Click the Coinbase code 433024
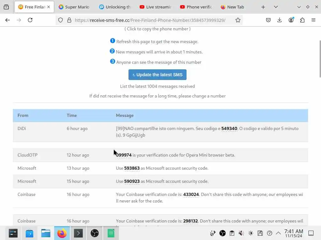The width and height of the screenshot is (321, 240). point(191,194)
